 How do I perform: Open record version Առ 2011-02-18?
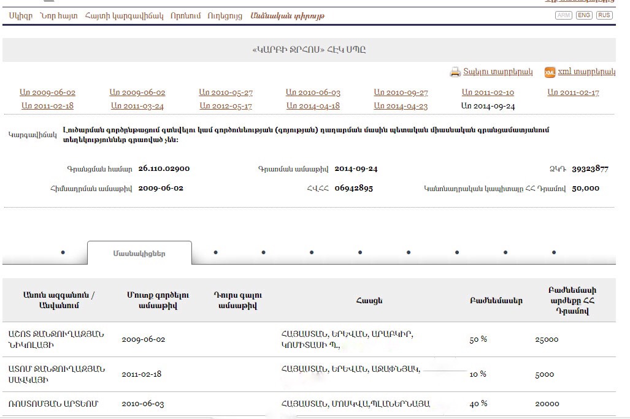[47, 106]
